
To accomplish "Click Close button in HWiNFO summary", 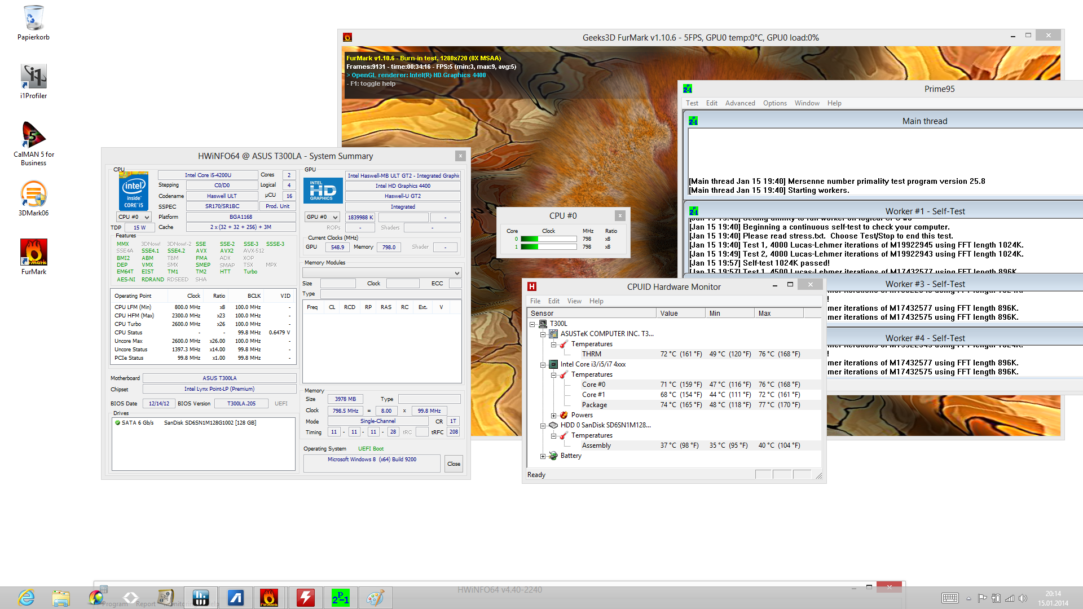I will point(454,464).
